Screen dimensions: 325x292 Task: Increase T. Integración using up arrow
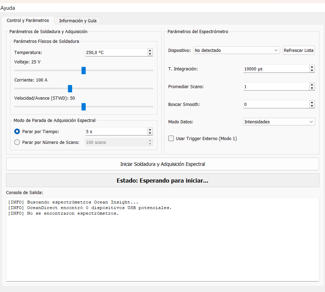tap(312, 67)
